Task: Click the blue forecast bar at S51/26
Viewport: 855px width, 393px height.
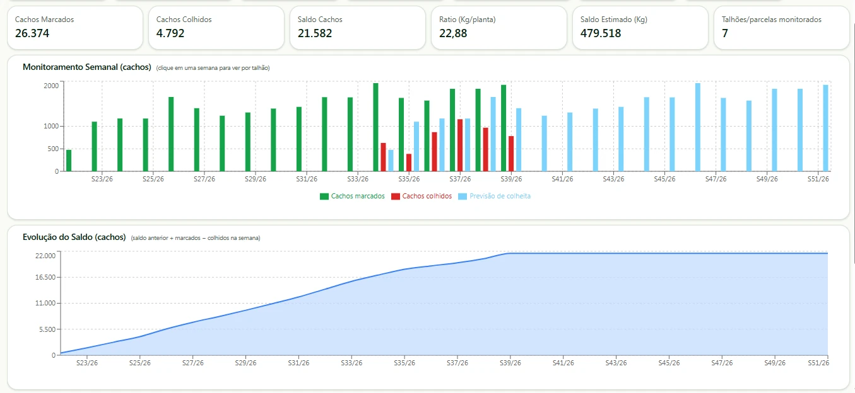Action: (x=825, y=128)
